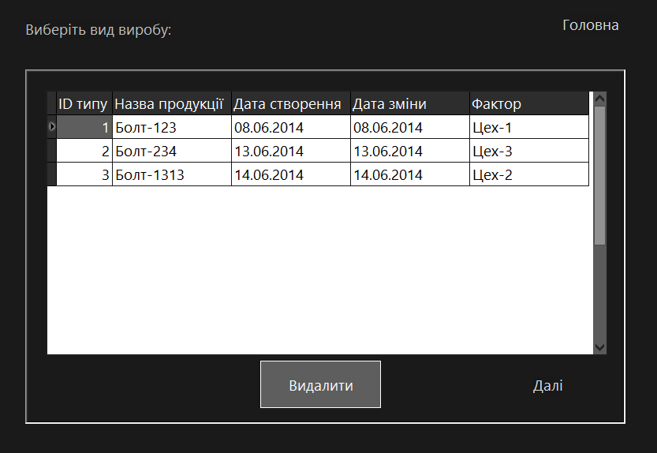
Task: Sort by Фактор column header
Action: [528, 103]
